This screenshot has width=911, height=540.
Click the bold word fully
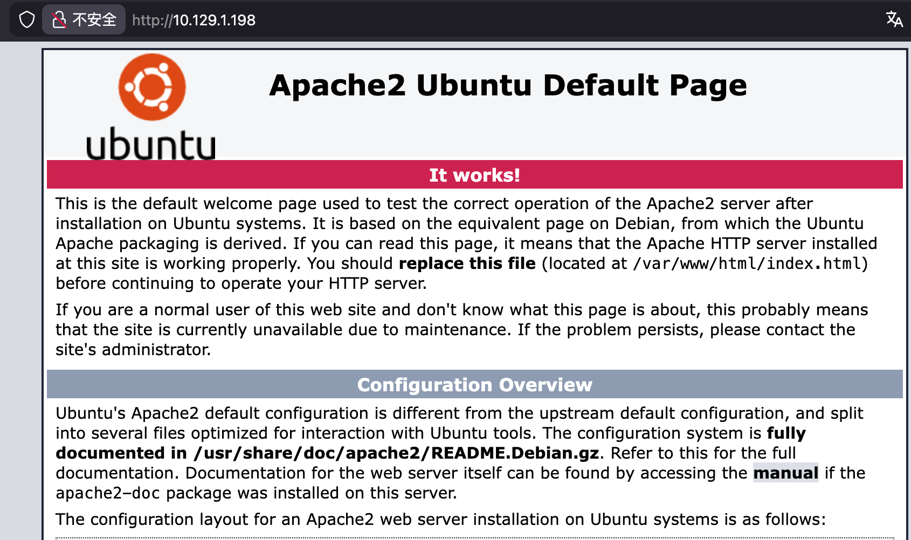point(786,433)
